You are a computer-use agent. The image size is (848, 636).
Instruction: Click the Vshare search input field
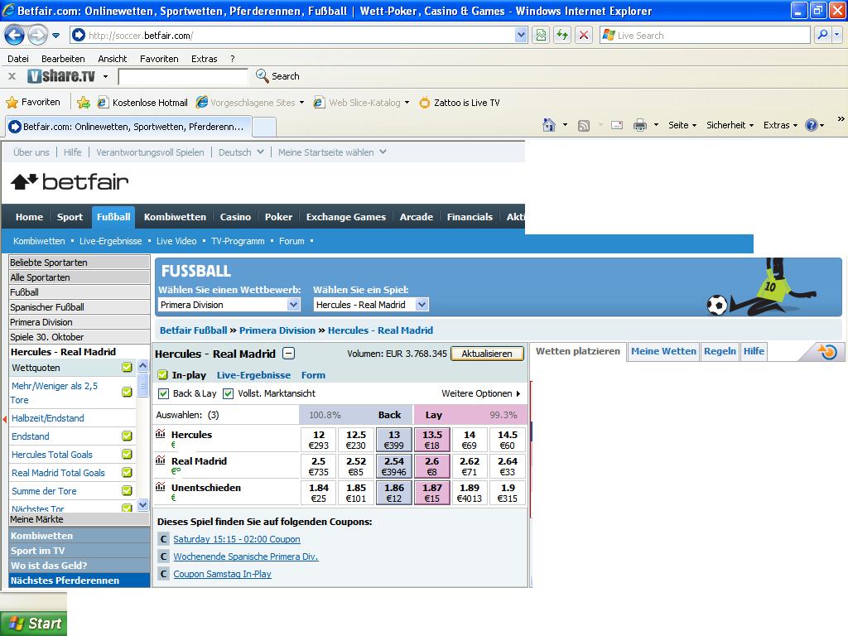183,76
